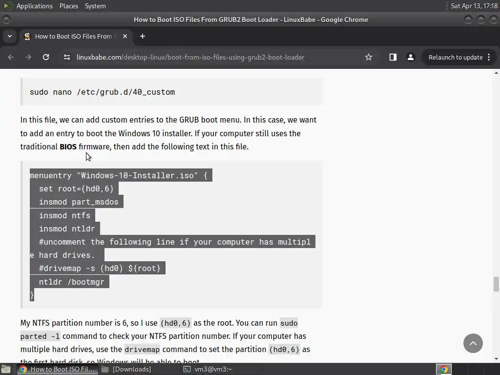
Task: Click the date and time clock
Action: (474, 6)
